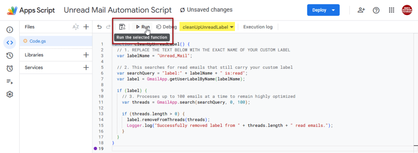Open the Triggers alarm clock icon
The width and height of the screenshot is (418, 153).
point(10,68)
